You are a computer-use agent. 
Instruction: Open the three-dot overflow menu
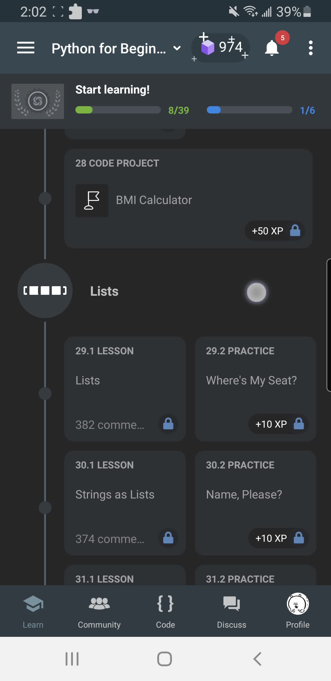(310, 48)
